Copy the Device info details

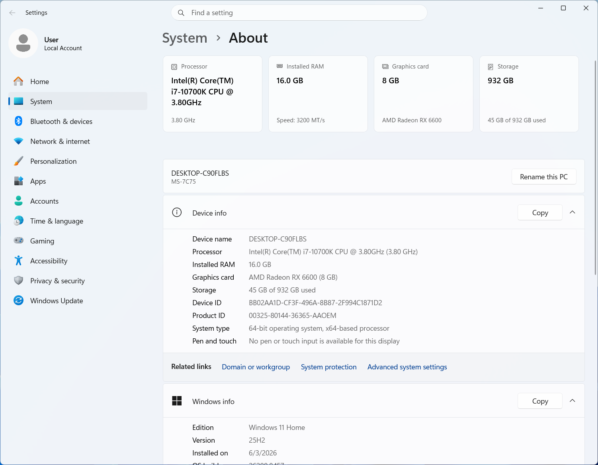(540, 212)
